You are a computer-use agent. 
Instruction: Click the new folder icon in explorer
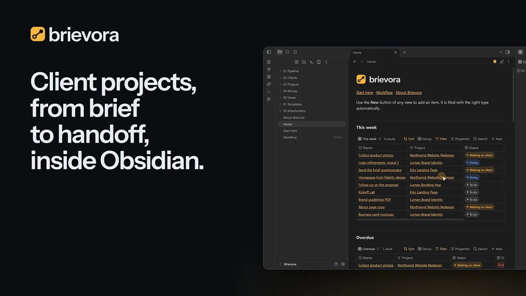tap(304, 62)
